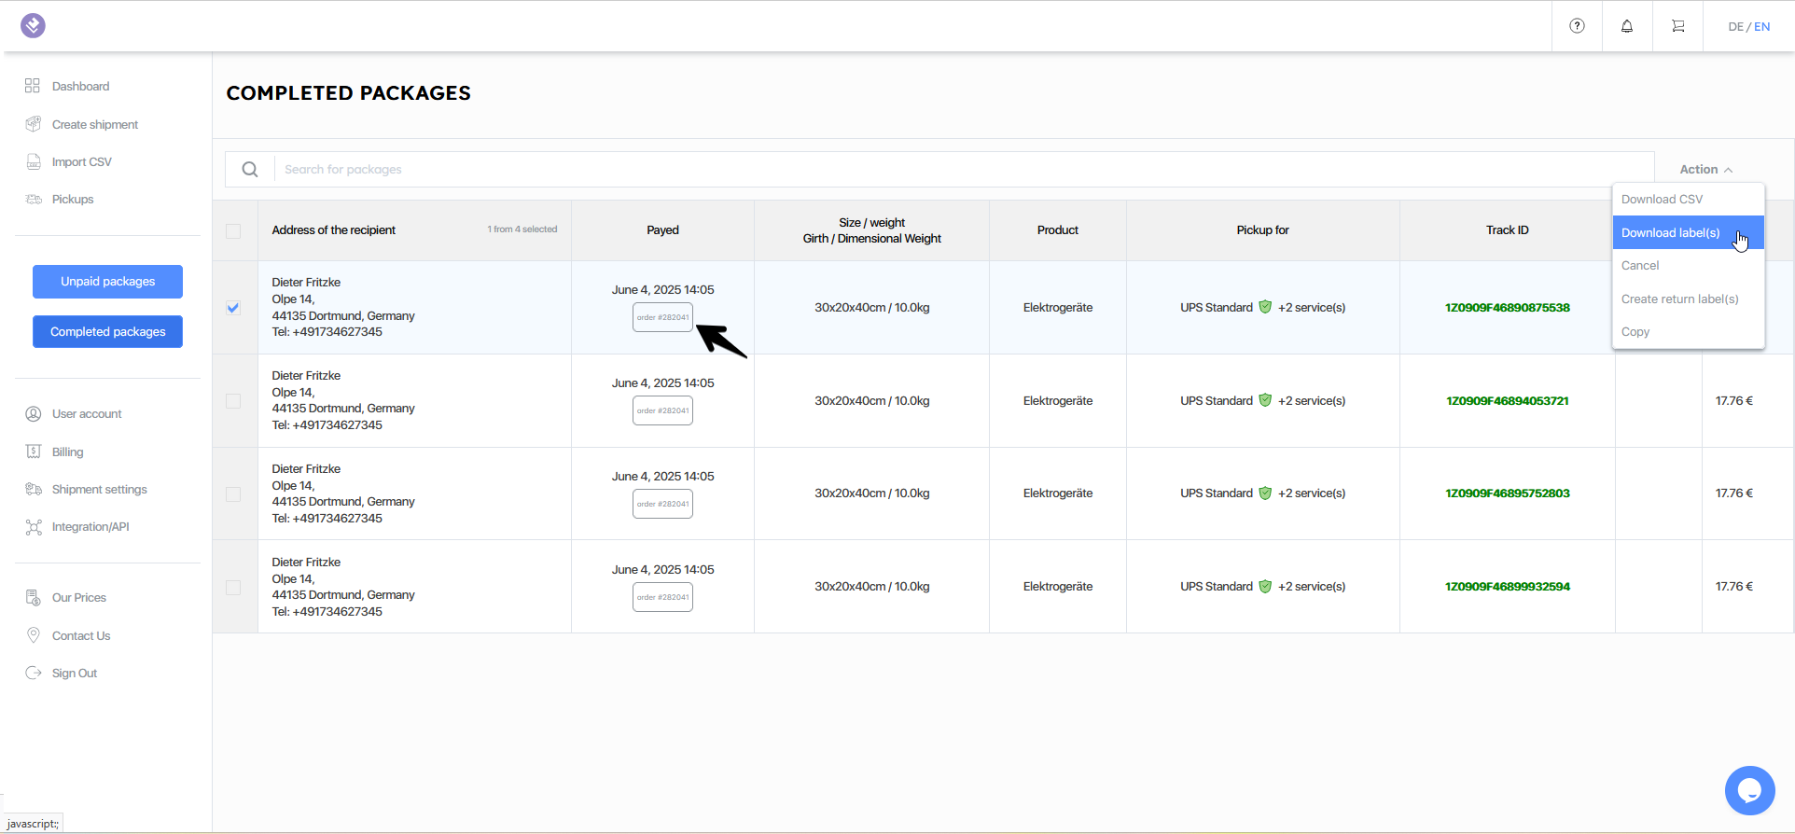The image size is (1795, 834).
Task: Open the Dashboard page
Action: 80,86
